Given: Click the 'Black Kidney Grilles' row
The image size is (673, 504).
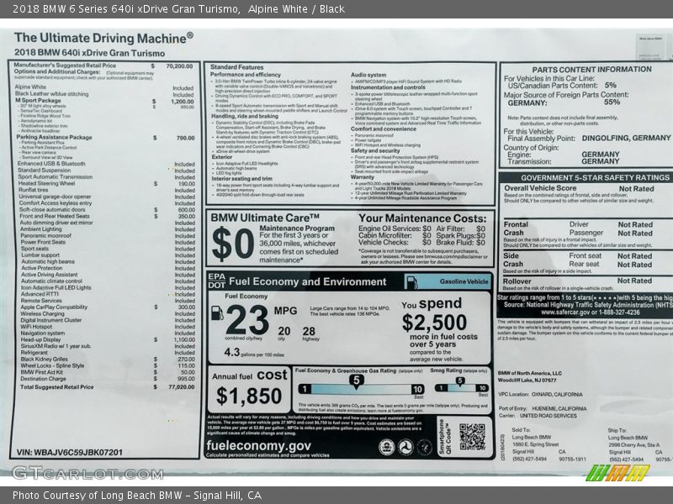Looking at the screenshot, I should 108,360.
